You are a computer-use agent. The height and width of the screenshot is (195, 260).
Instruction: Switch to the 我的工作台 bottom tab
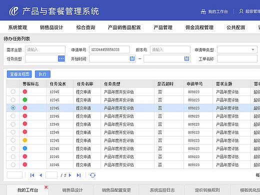coord(27,190)
